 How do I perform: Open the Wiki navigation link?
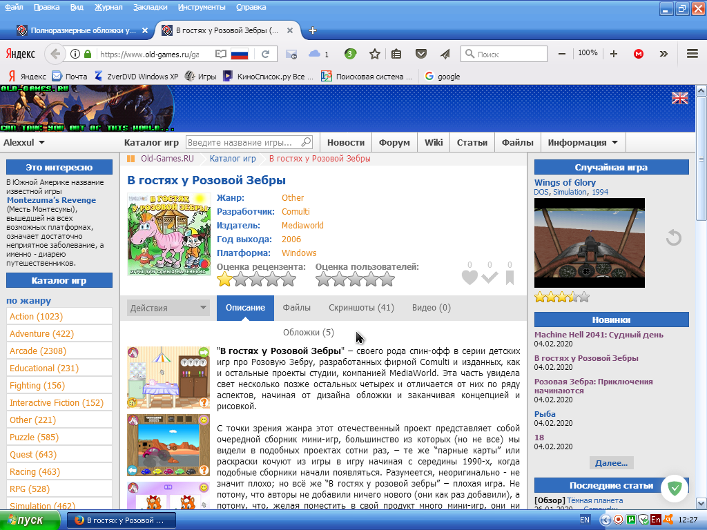[x=434, y=142]
